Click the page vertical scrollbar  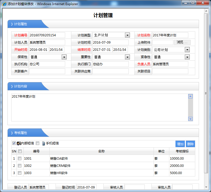click(206, 94)
